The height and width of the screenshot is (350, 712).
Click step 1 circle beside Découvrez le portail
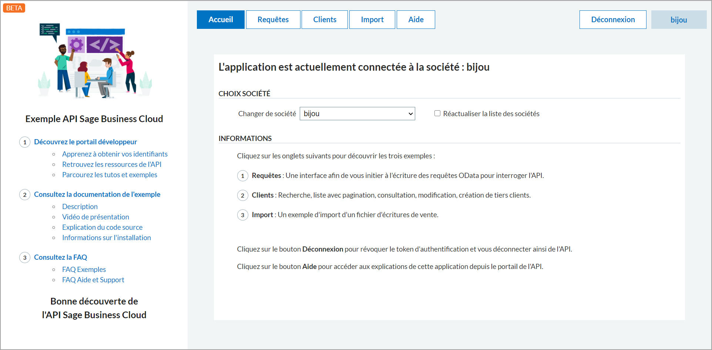click(x=25, y=142)
